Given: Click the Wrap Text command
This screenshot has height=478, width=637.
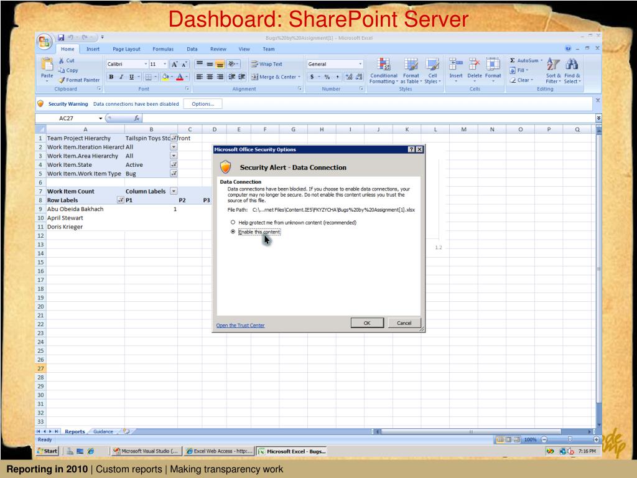Looking at the screenshot, I should 266,64.
